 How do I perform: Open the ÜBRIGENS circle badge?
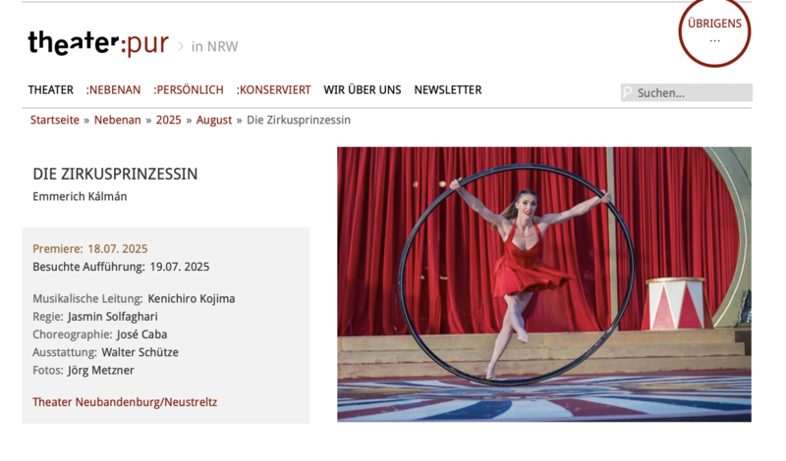pos(714,31)
